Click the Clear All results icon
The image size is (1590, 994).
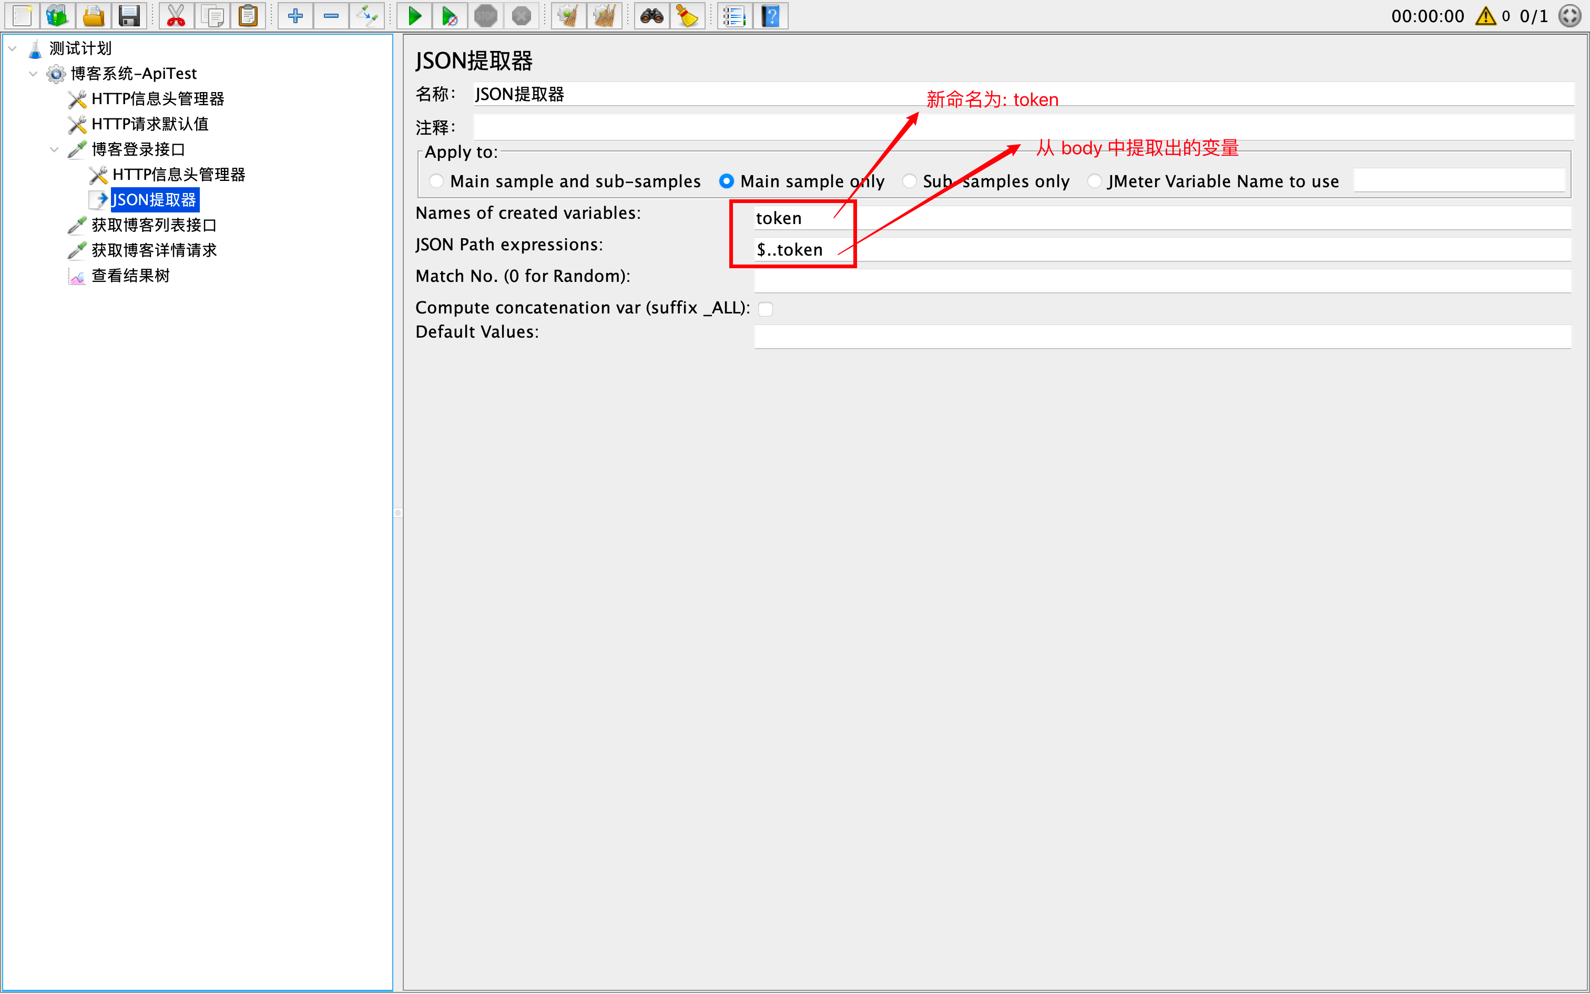(x=605, y=16)
